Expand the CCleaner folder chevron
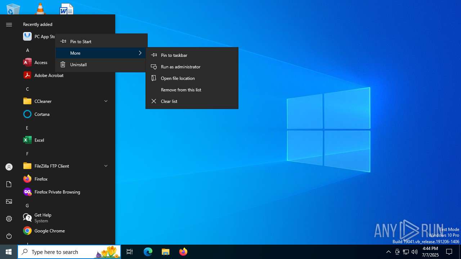This screenshot has width=461, height=259. (x=106, y=101)
